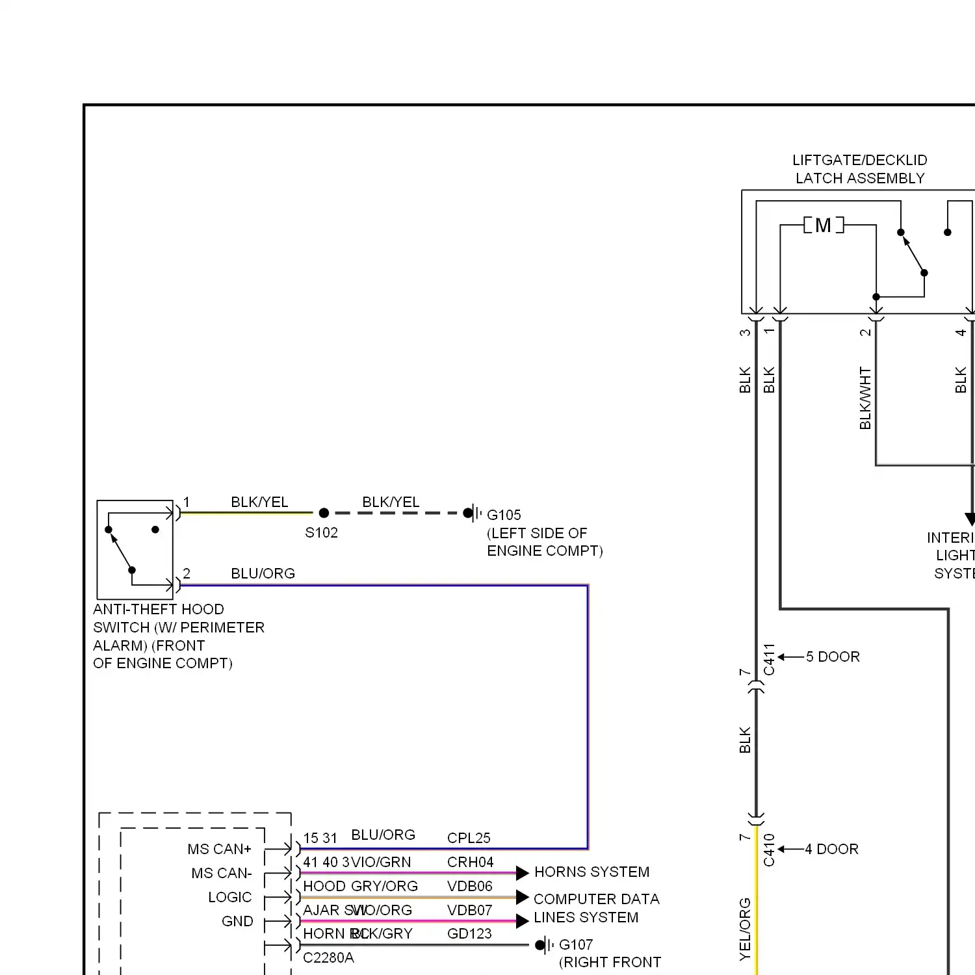The height and width of the screenshot is (975, 975).
Task: Click the ANTI-THEFT HOOD SWITCH description
Action: coord(179,636)
